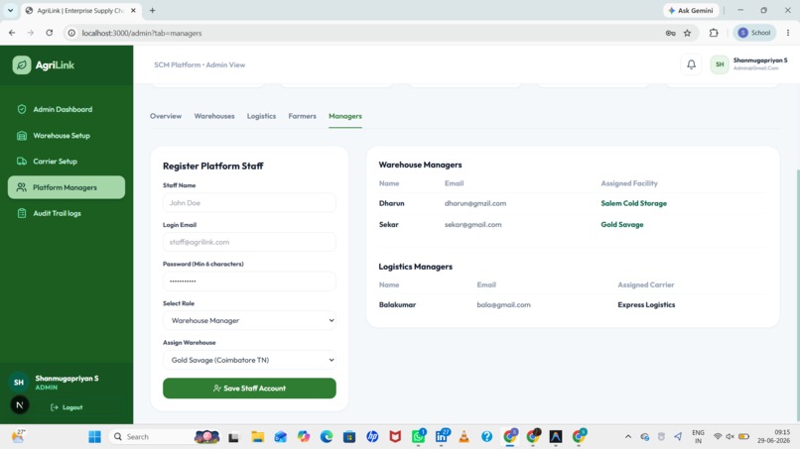
Task: Click the Logout link
Action: pos(67,407)
